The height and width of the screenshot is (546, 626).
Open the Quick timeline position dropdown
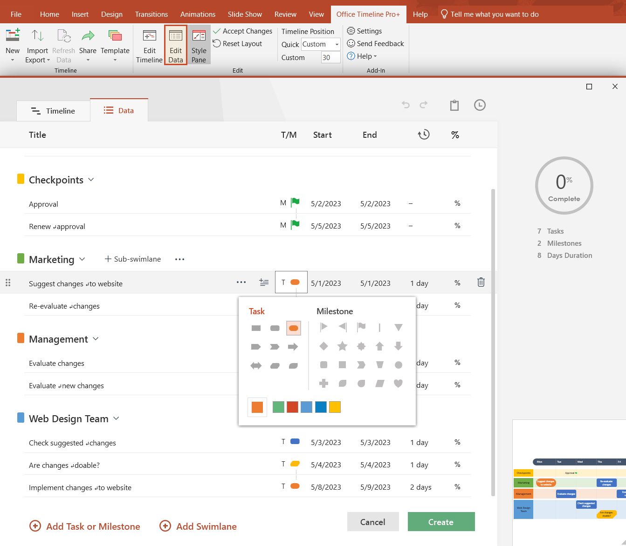337,44
